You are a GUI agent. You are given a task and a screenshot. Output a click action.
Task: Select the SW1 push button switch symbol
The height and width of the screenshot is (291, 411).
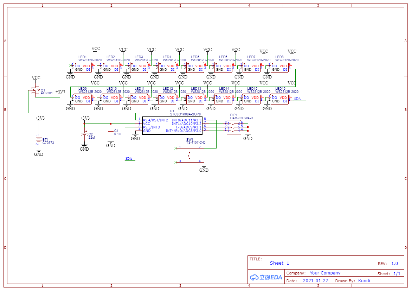coord(190,154)
